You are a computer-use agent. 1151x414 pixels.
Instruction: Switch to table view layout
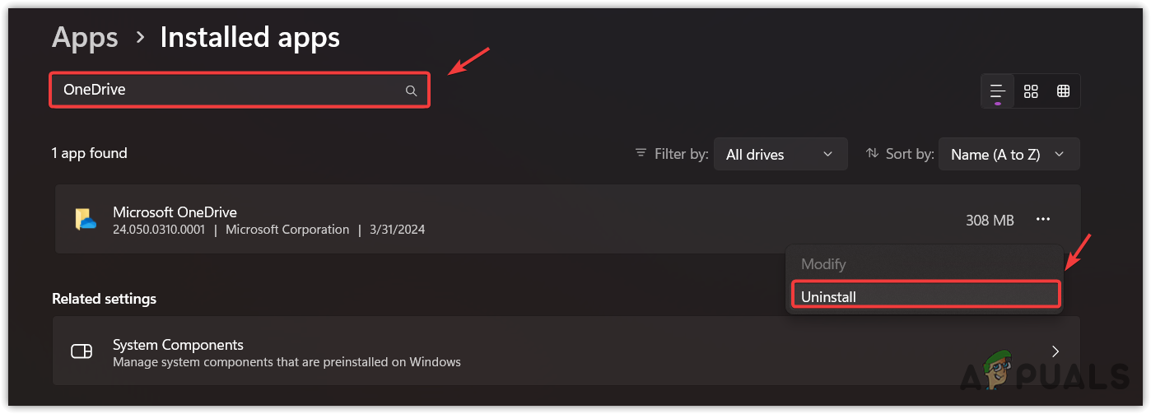1064,91
